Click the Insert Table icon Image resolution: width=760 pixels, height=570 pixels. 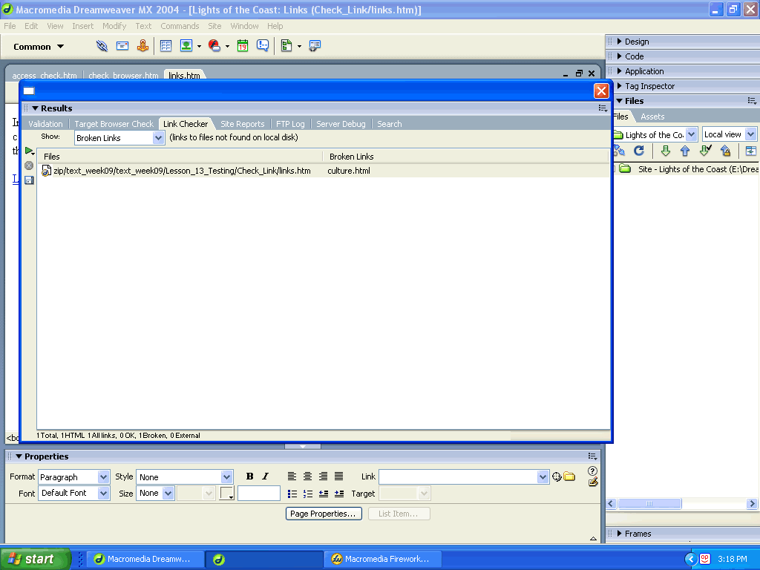166,46
